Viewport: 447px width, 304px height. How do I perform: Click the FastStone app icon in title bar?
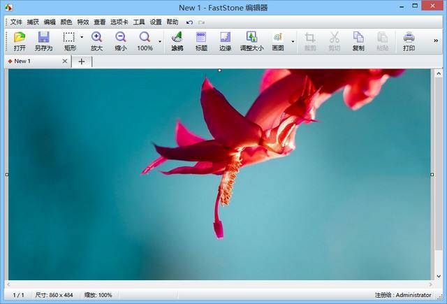(x=8, y=8)
